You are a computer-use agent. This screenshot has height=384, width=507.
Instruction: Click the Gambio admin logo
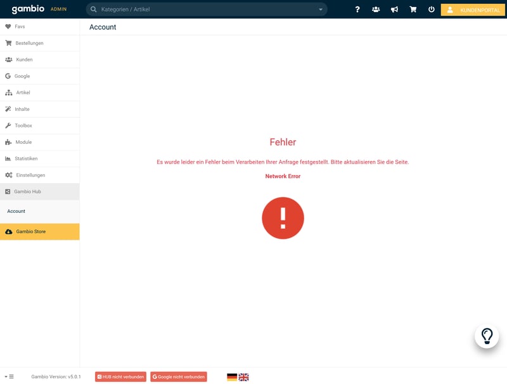(x=29, y=10)
